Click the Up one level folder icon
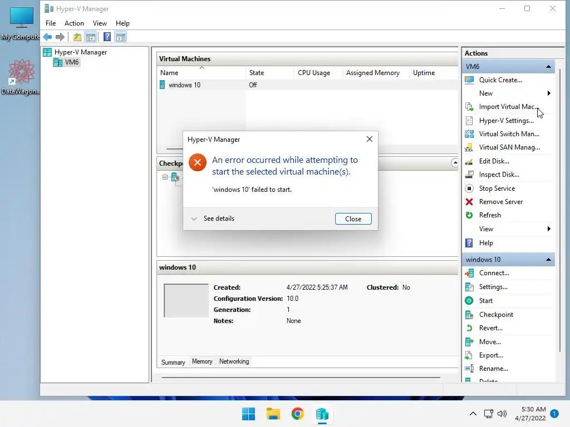The width and height of the screenshot is (570, 427). 77,37
